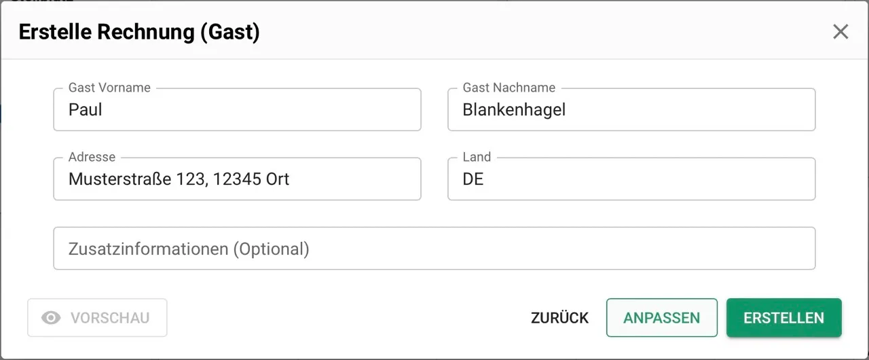
Task: Click the Gast Vorname floating label
Action: pyautogui.click(x=109, y=88)
